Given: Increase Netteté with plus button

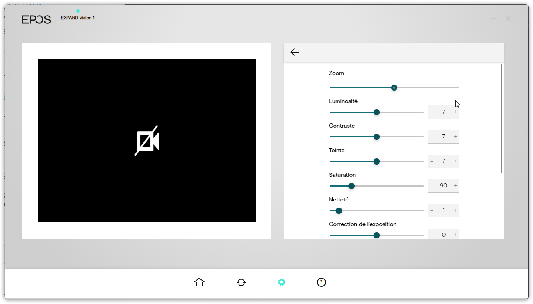Looking at the screenshot, I should (456, 210).
